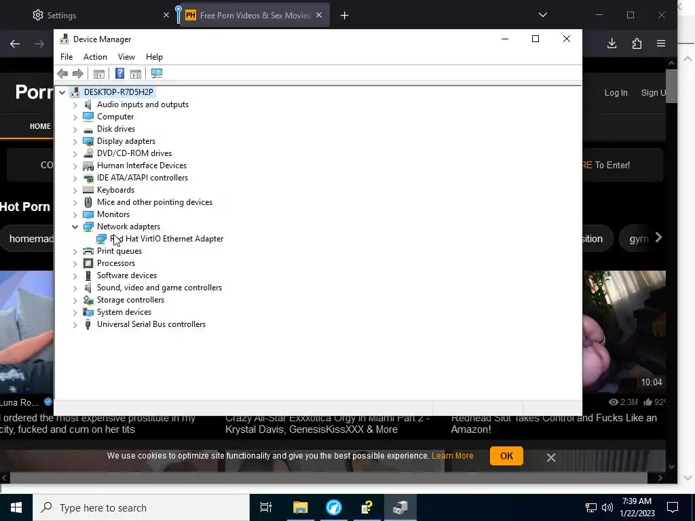The image size is (695, 521).
Task: Select the IDE ATA/ATAPI controllers label
Action: (x=143, y=178)
